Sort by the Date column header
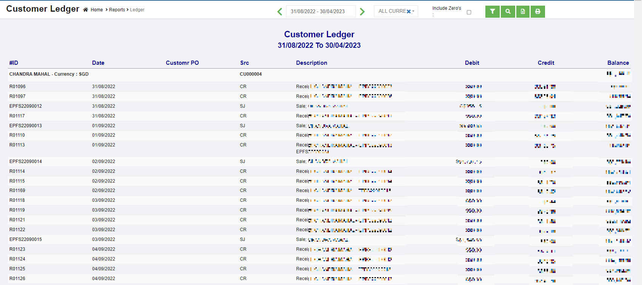642x285 pixels. [98, 63]
